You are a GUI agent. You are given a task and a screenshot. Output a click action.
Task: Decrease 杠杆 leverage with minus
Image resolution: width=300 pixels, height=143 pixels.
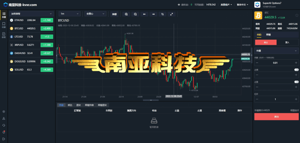pyautogui.click(x=257, y=99)
